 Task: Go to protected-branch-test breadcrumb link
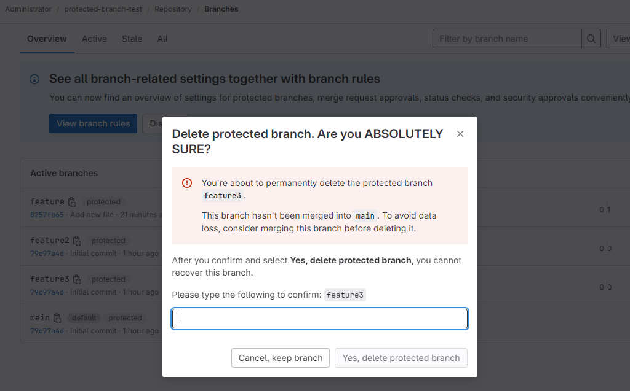point(103,9)
